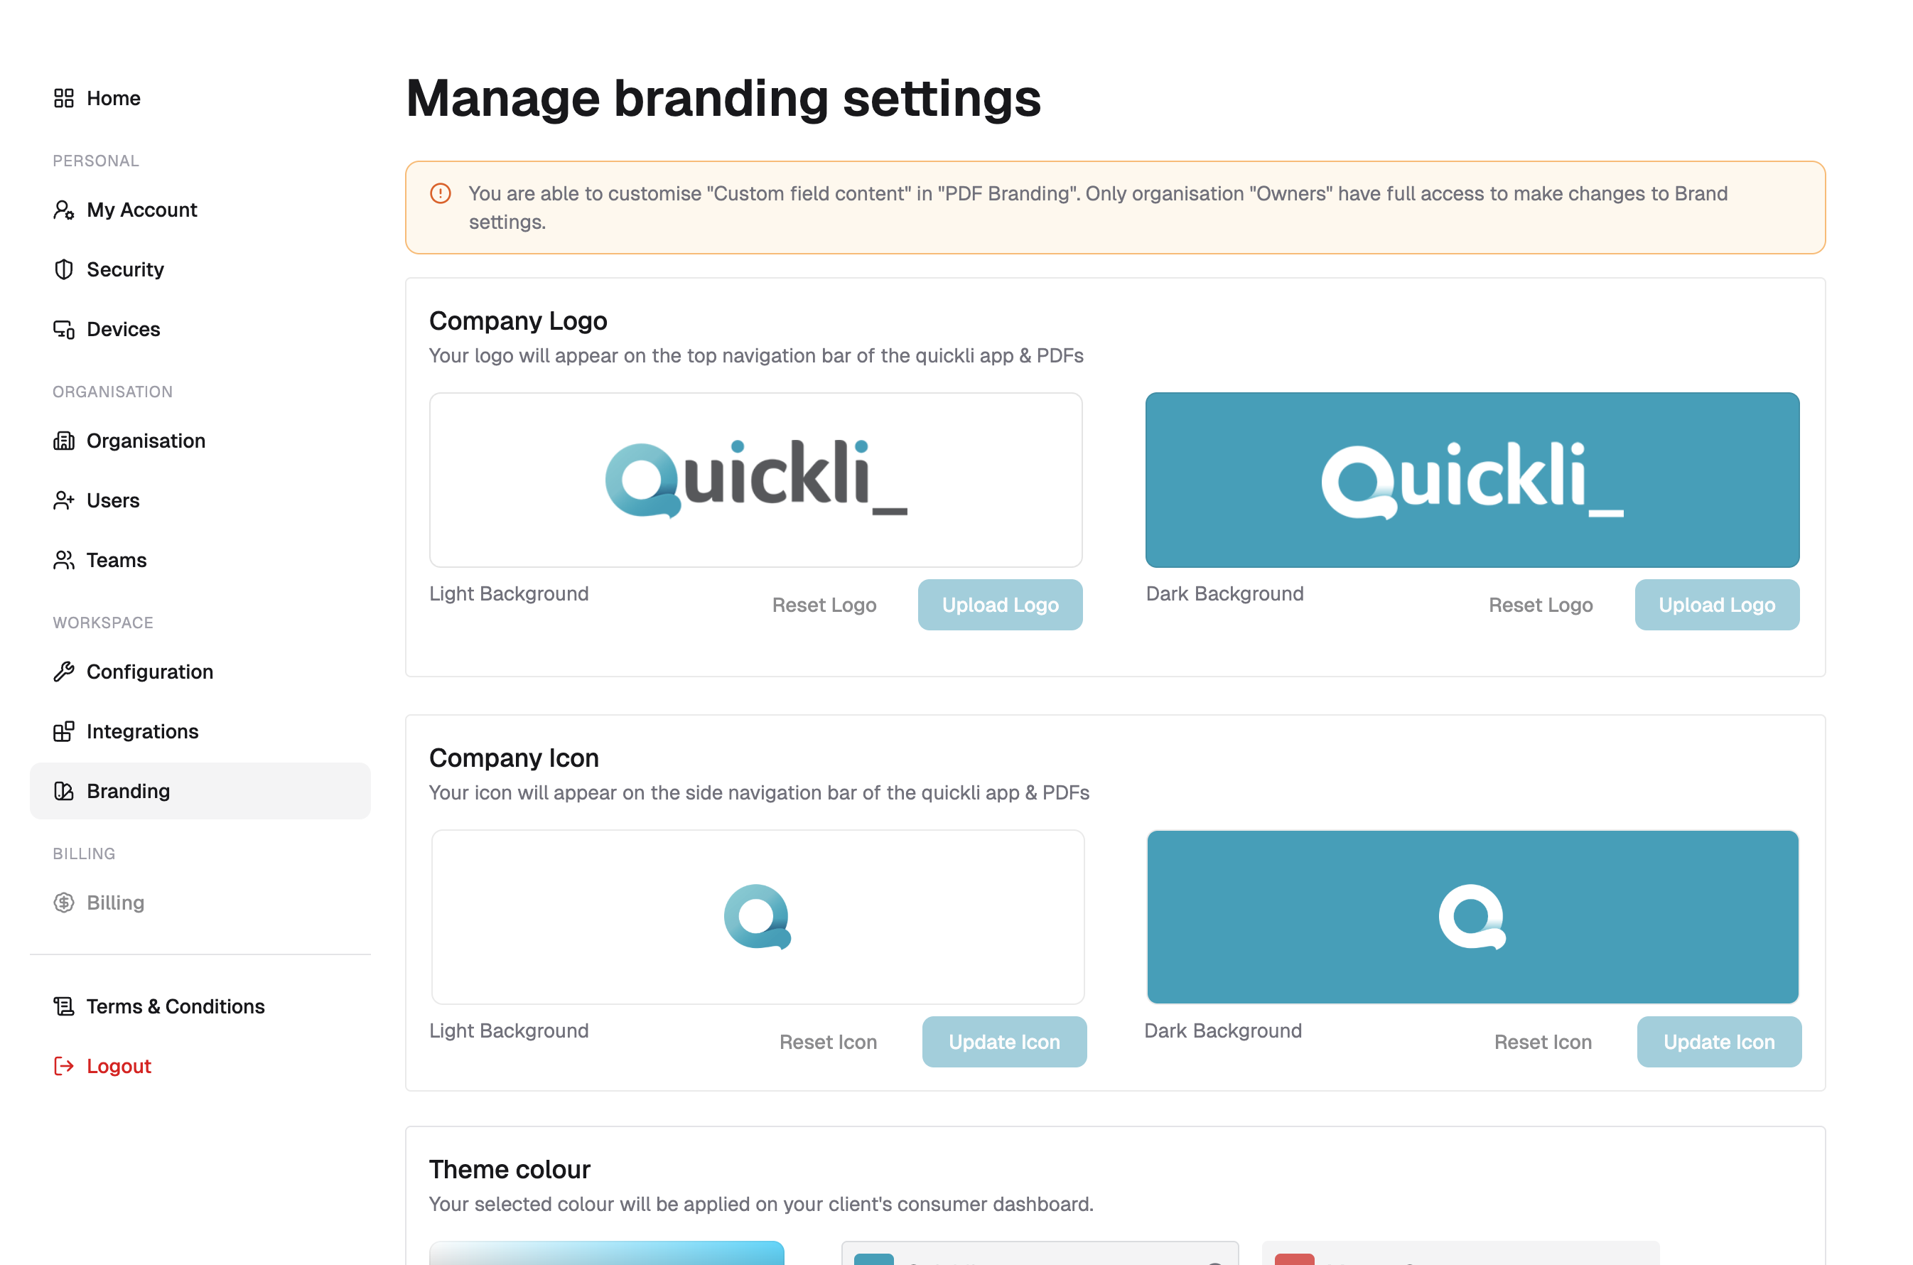Reset Icon for the dark background
The image size is (1913, 1265).
click(x=1543, y=1042)
